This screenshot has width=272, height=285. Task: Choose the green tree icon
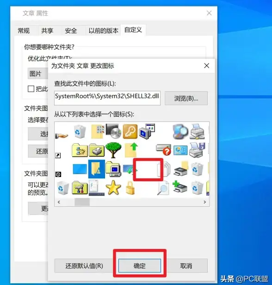pos(113,150)
